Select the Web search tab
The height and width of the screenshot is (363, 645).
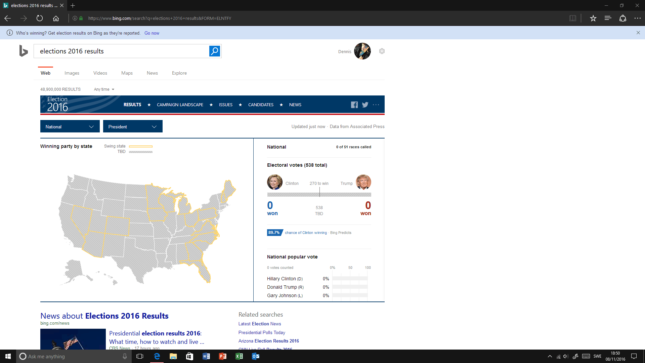tap(45, 73)
